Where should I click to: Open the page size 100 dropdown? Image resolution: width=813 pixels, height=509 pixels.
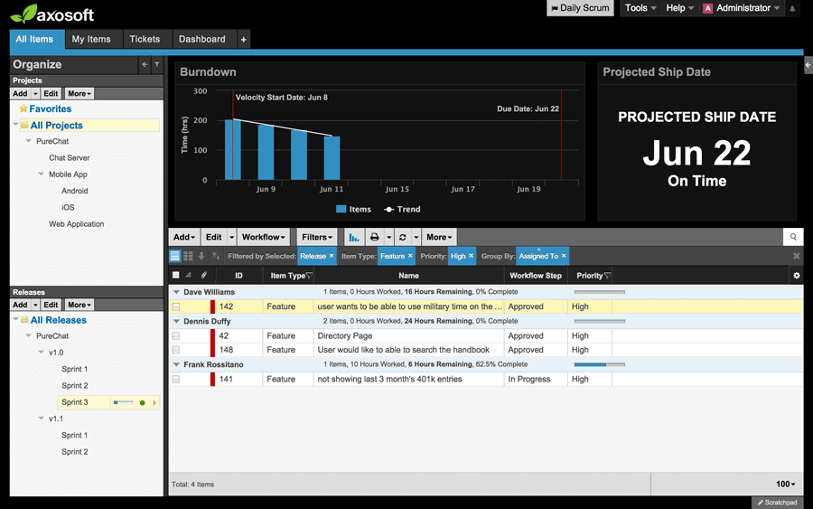(786, 484)
